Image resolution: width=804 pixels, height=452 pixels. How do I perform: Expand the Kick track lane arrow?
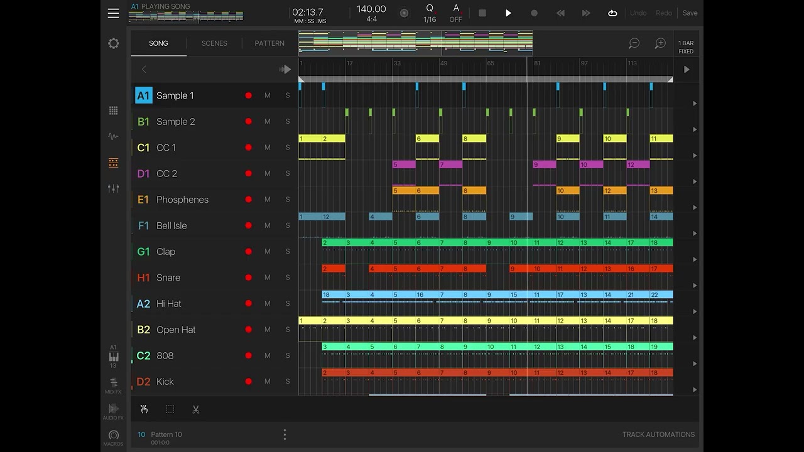point(695,389)
